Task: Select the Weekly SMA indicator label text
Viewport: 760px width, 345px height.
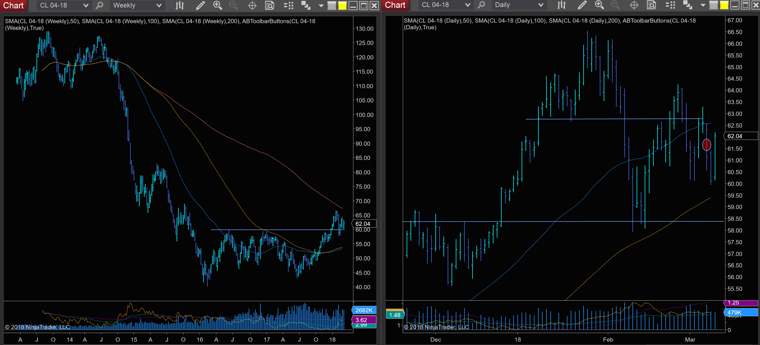Action: tap(160, 25)
